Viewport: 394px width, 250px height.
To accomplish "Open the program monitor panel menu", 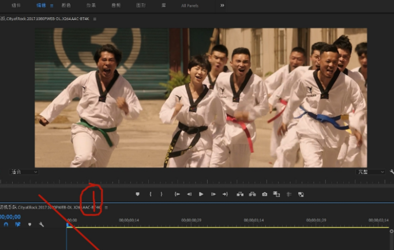I will [95, 19].
